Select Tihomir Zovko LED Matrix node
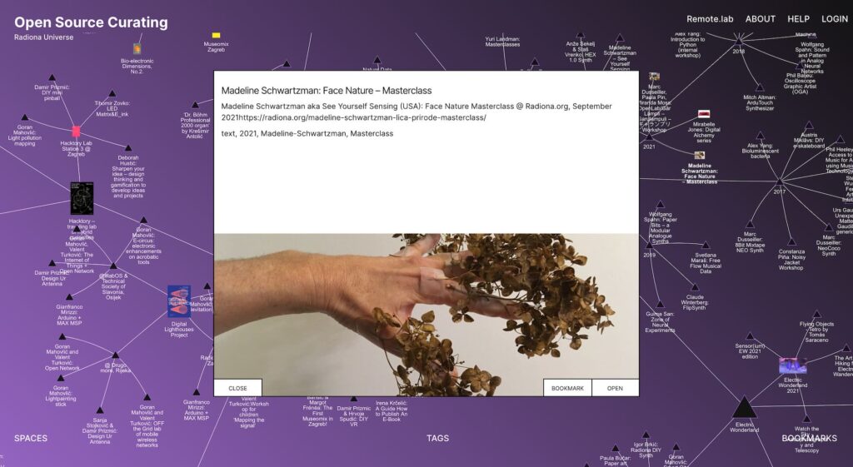The height and width of the screenshot is (467, 853). tap(112, 93)
